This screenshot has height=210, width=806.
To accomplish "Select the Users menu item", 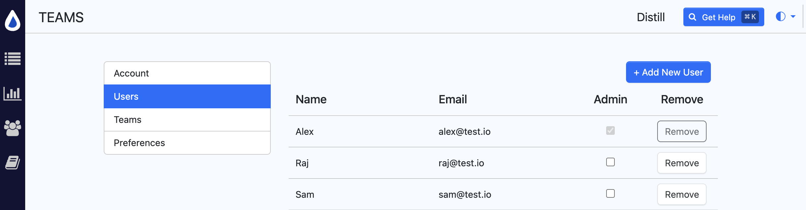I will coord(187,96).
